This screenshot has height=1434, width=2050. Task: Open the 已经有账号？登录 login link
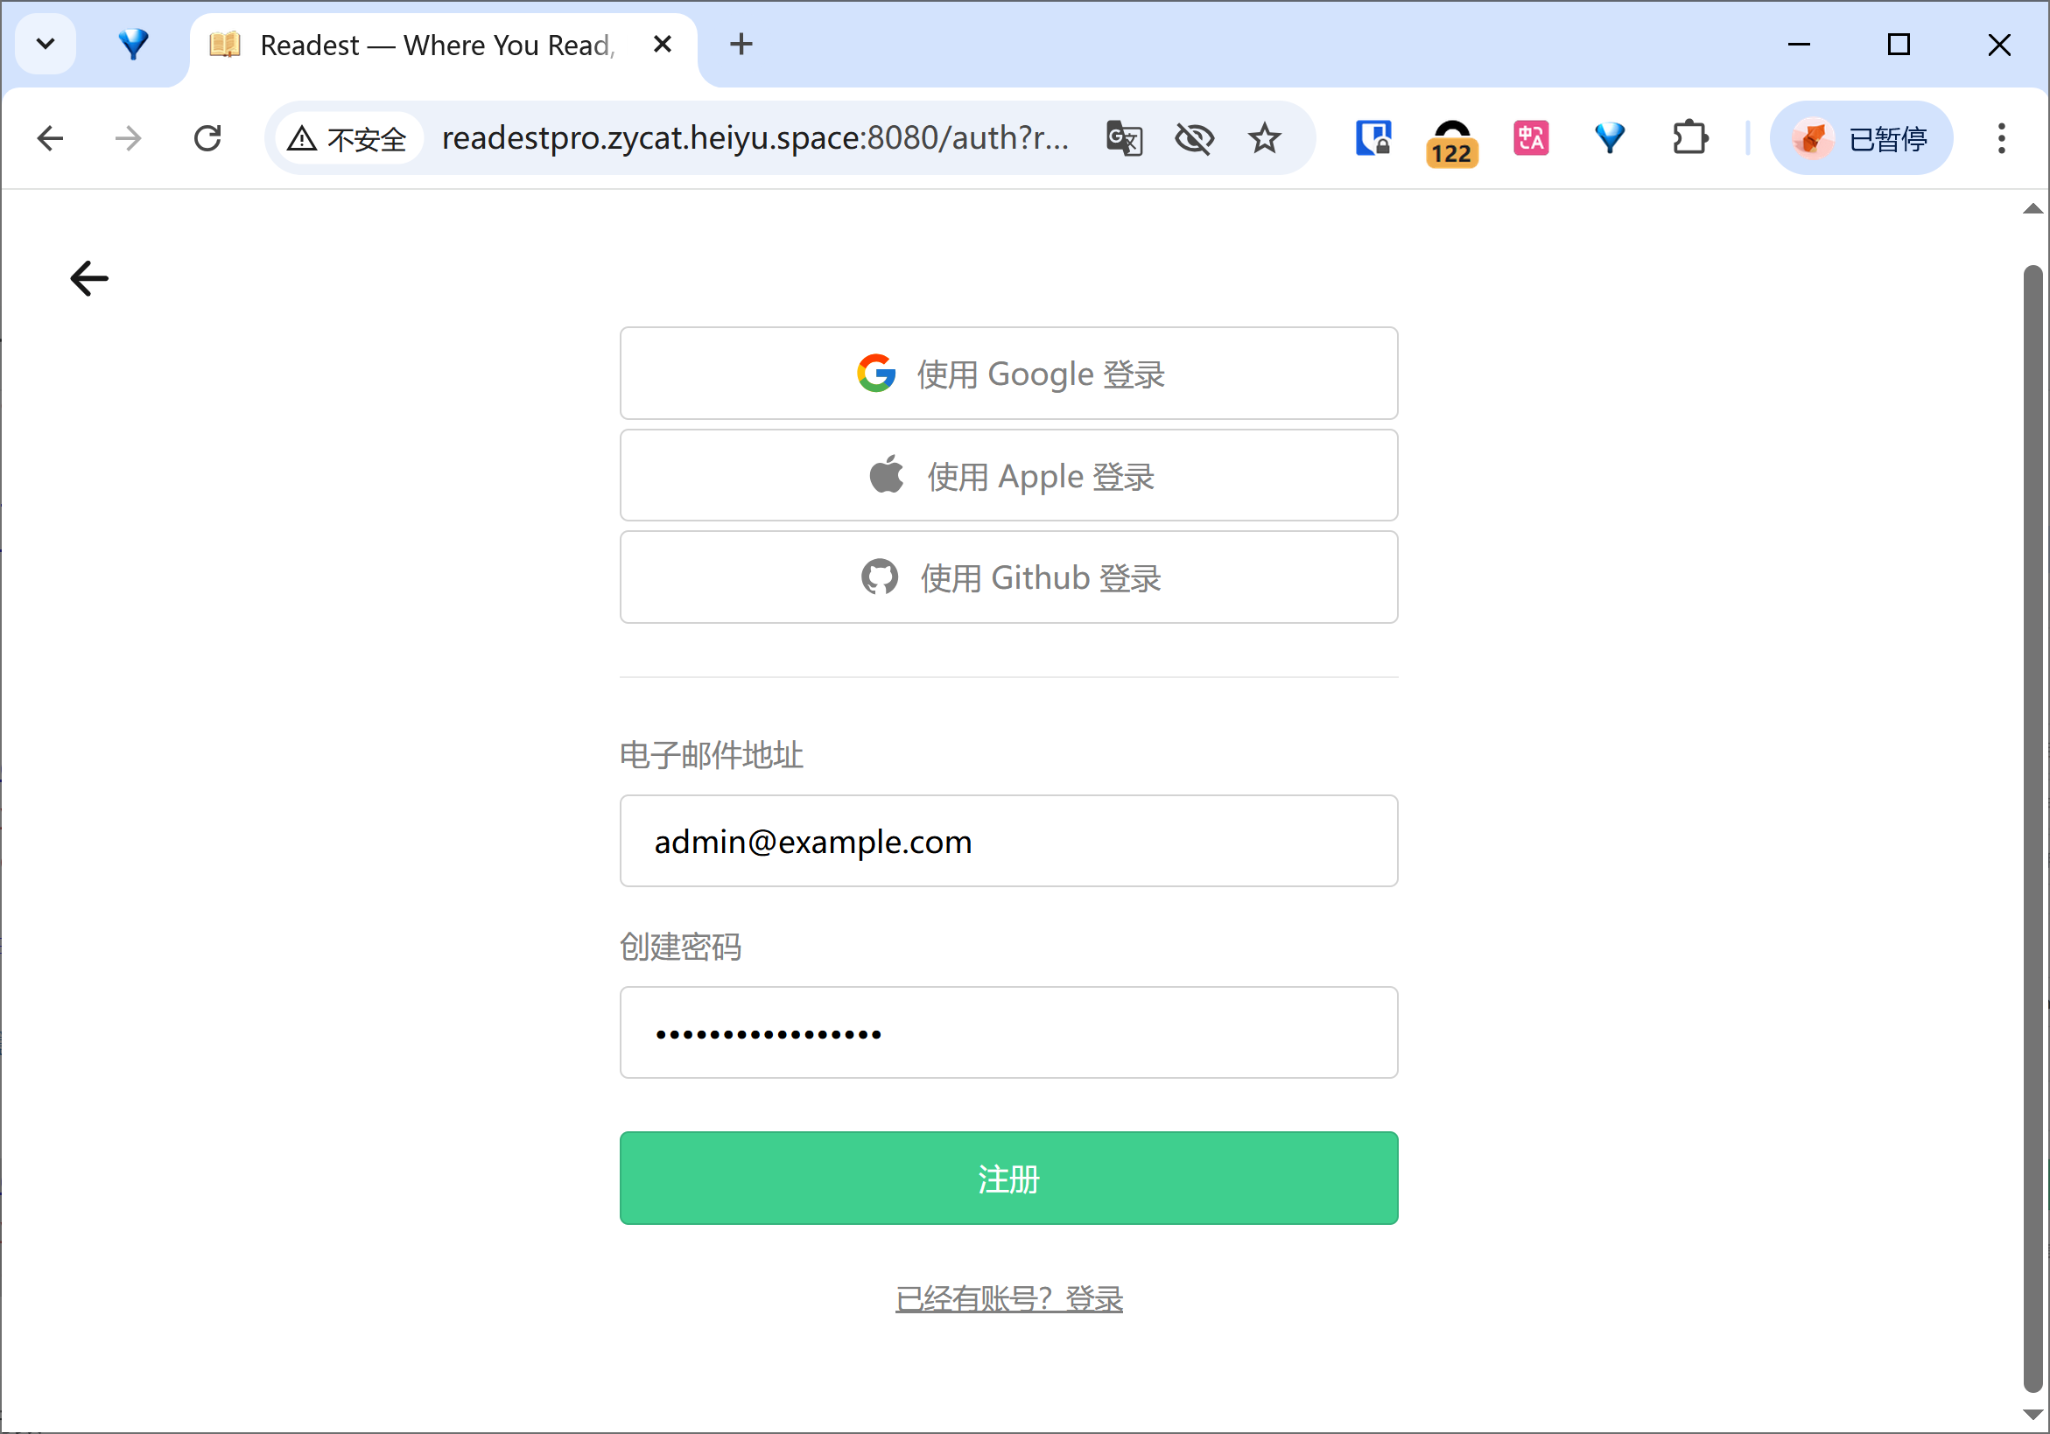[1008, 1298]
